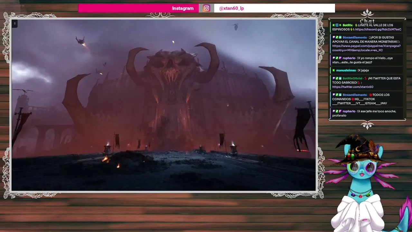
Task: Open the small menu icon atop the game view
Action: tap(14, 23)
